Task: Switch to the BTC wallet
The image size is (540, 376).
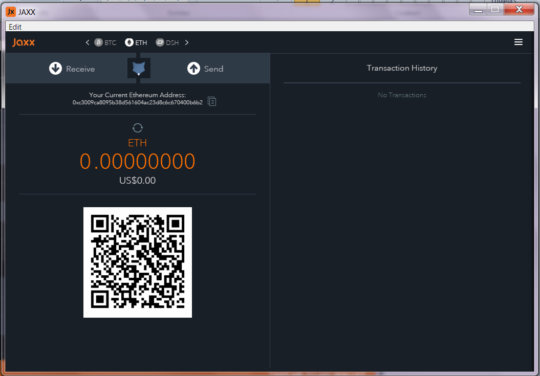Action: pyautogui.click(x=105, y=42)
